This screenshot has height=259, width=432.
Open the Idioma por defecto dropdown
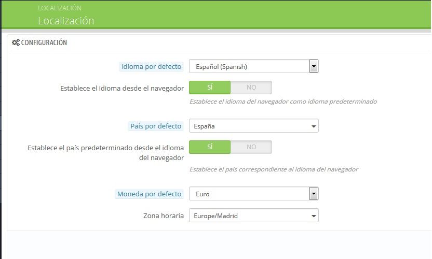coord(253,66)
